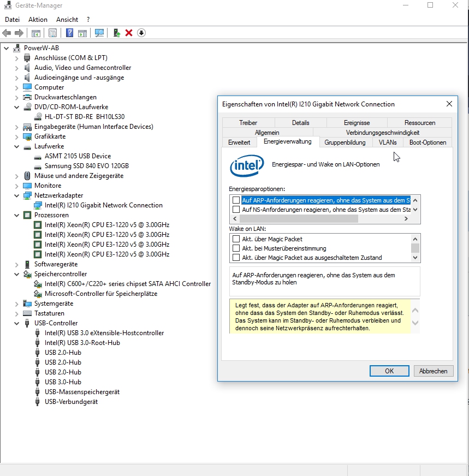Scan for hardware changes via monitor icon

(99, 33)
